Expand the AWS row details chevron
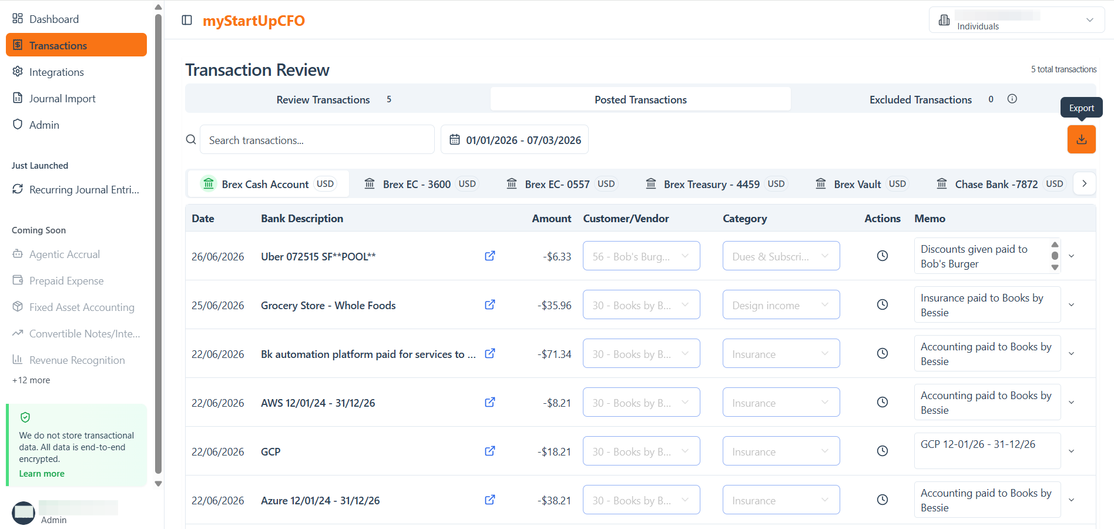The height and width of the screenshot is (529, 1114). pyautogui.click(x=1071, y=402)
